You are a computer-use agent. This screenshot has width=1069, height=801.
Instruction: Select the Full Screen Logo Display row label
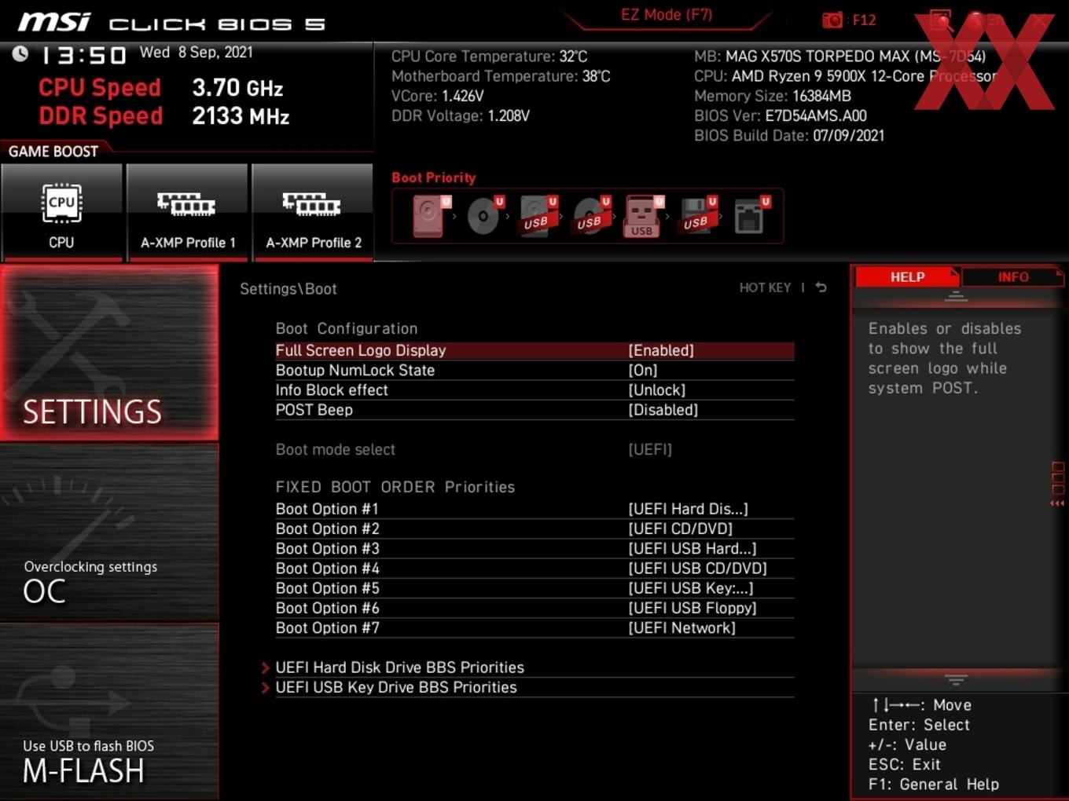(x=361, y=350)
